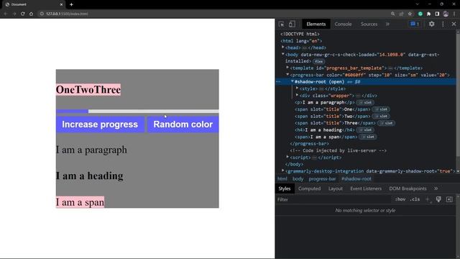Viewport: 460px width, 259px height.
Task: Click the new style rule plus icon
Action: pyautogui.click(x=428, y=199)
